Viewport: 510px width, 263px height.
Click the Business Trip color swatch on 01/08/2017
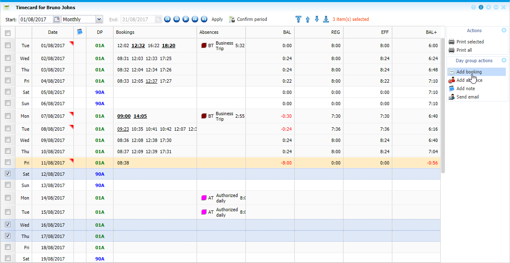204,46
